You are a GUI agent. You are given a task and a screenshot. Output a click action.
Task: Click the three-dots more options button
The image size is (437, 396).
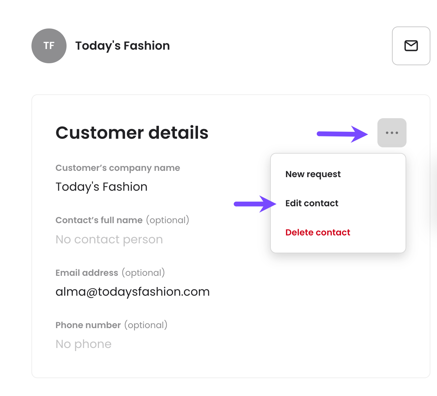tap(392, 133)
